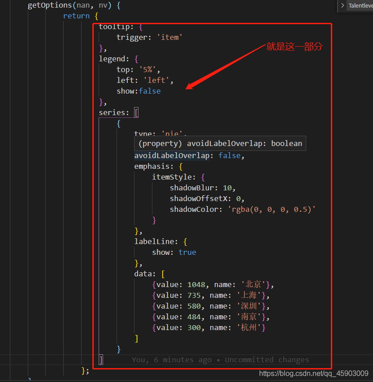Screen dimensions: 373x382
Task: Click the value 484 entry for 南京
Action: [x=211, y=317]
